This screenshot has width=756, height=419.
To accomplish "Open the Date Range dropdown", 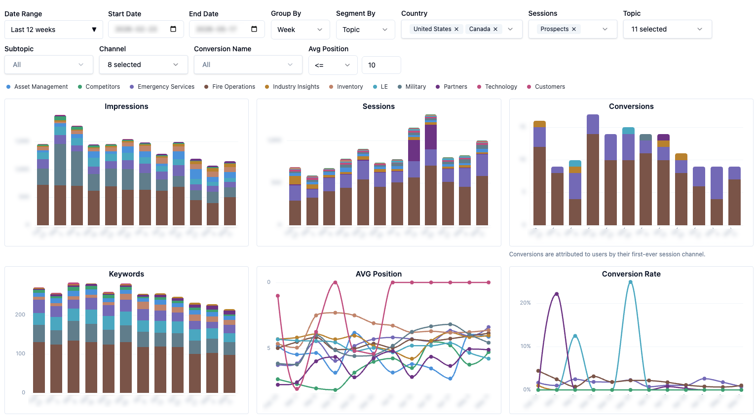I will pos(54,30).
